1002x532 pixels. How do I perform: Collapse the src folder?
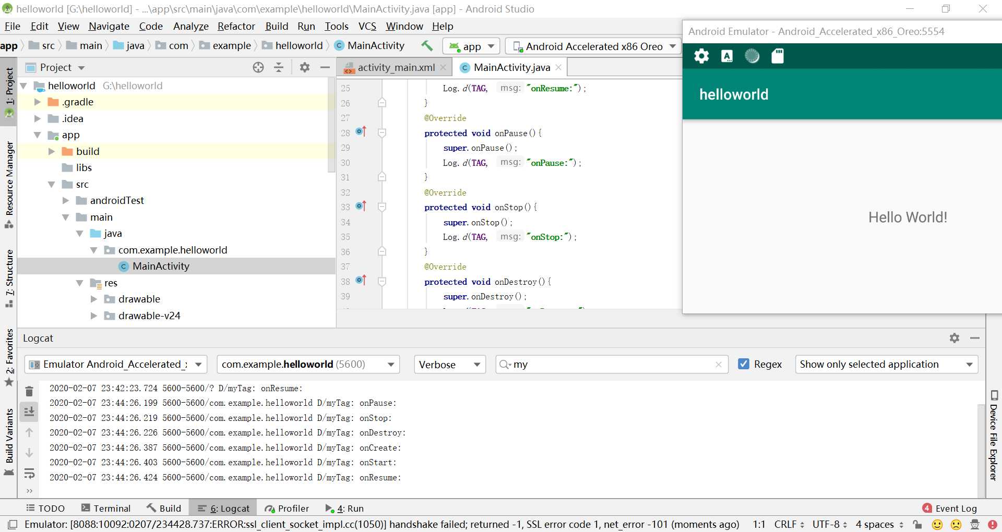52,184
